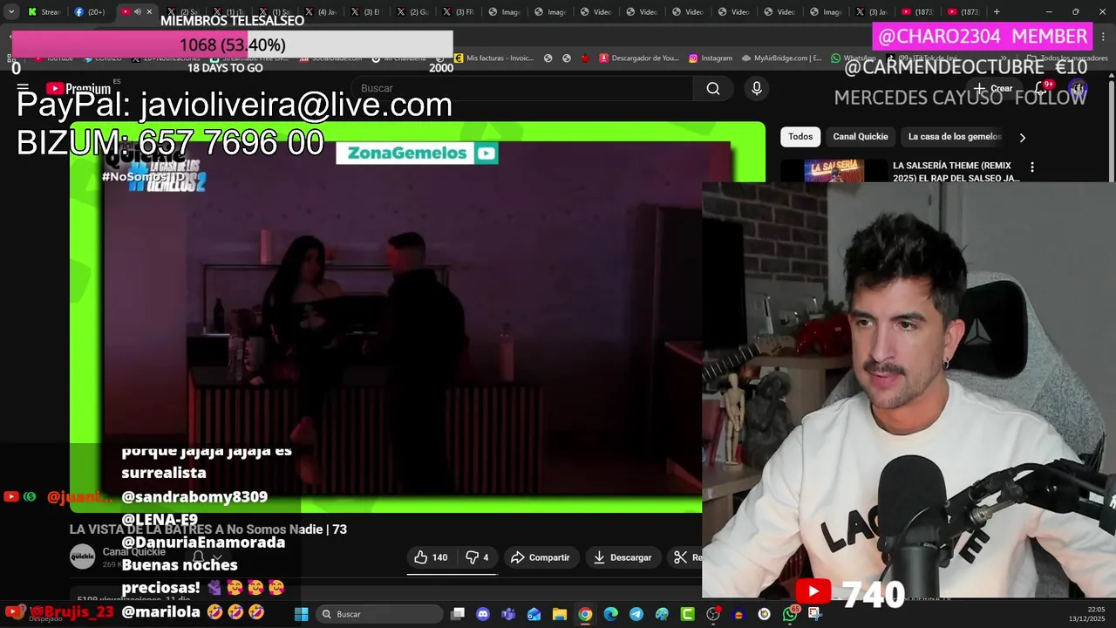Open LA SALSERÍA THEME (REMIX 2025) title
The height and width of the screenshot is (628, 1116).
956,172
